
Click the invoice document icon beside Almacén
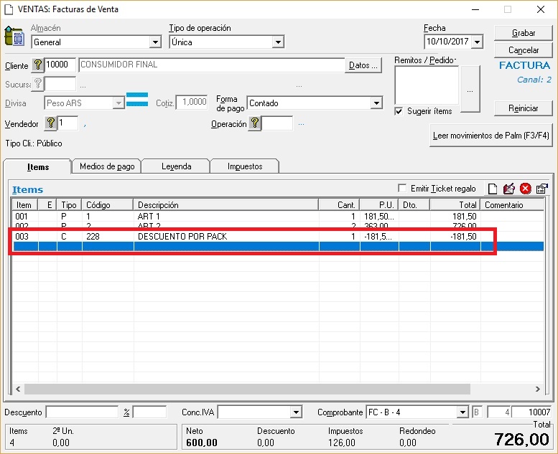(x=14, y=36)
